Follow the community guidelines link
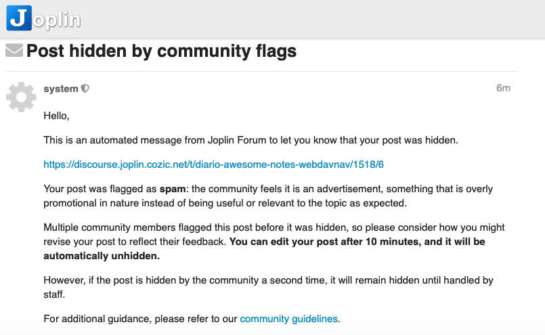Image resolution: width=545 pixels, height=335 pixels. point(288,318)
